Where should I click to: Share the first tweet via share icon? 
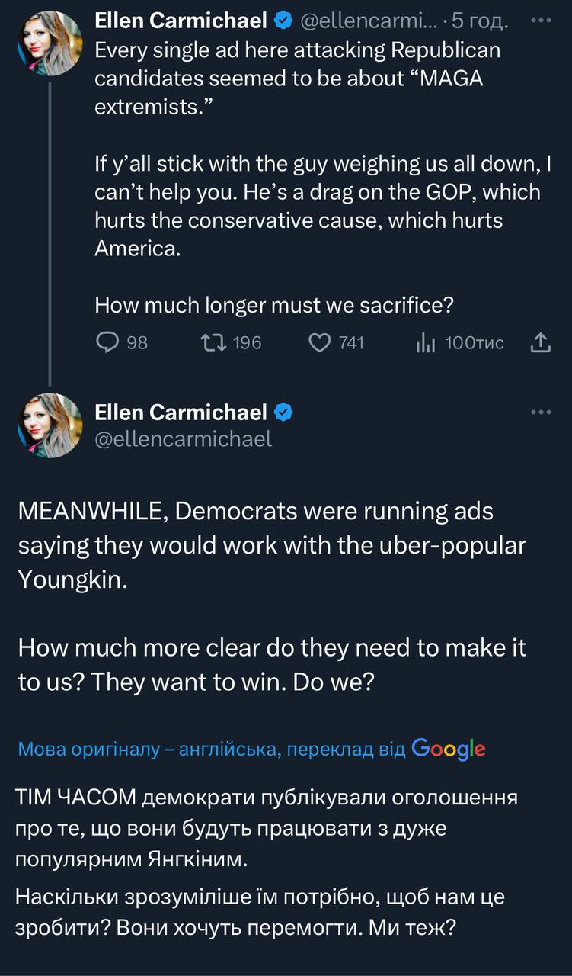[539, 343]
